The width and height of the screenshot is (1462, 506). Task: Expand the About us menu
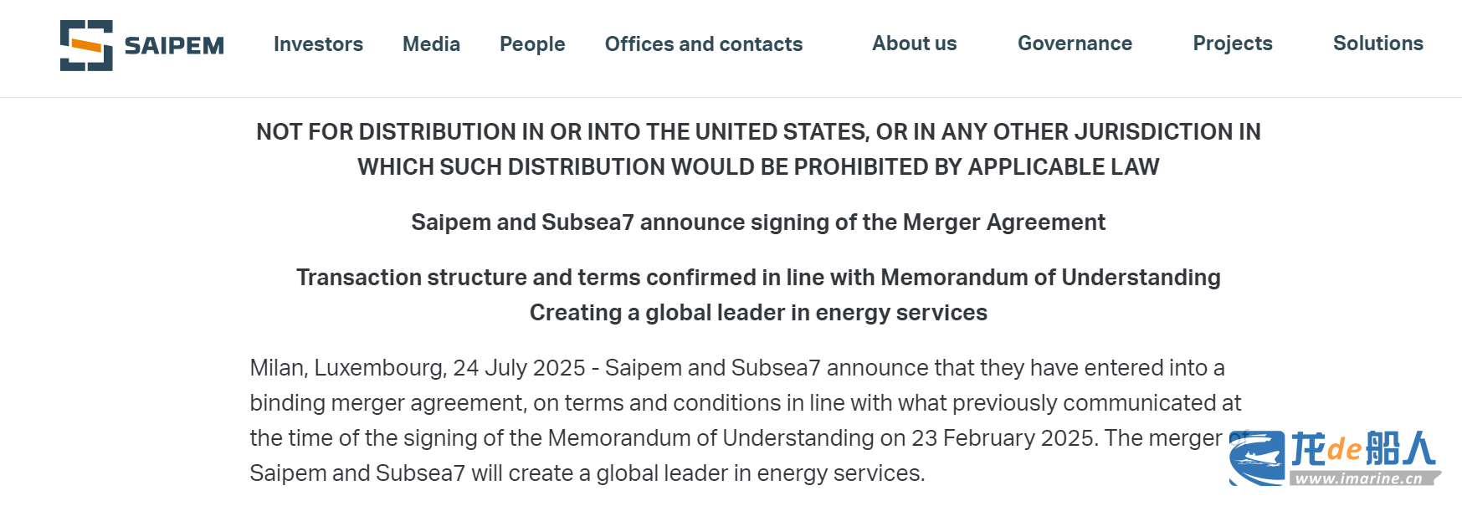[x=914, y=43]
